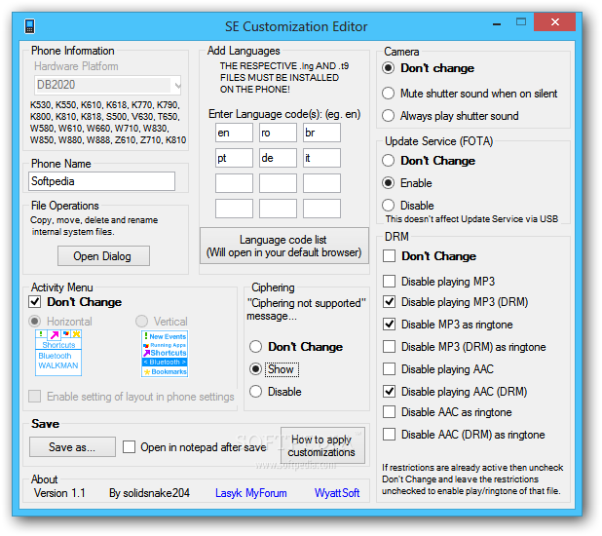Visit the WyattSoft link
This screenshot has height=536, width=602.
(337, 493)
